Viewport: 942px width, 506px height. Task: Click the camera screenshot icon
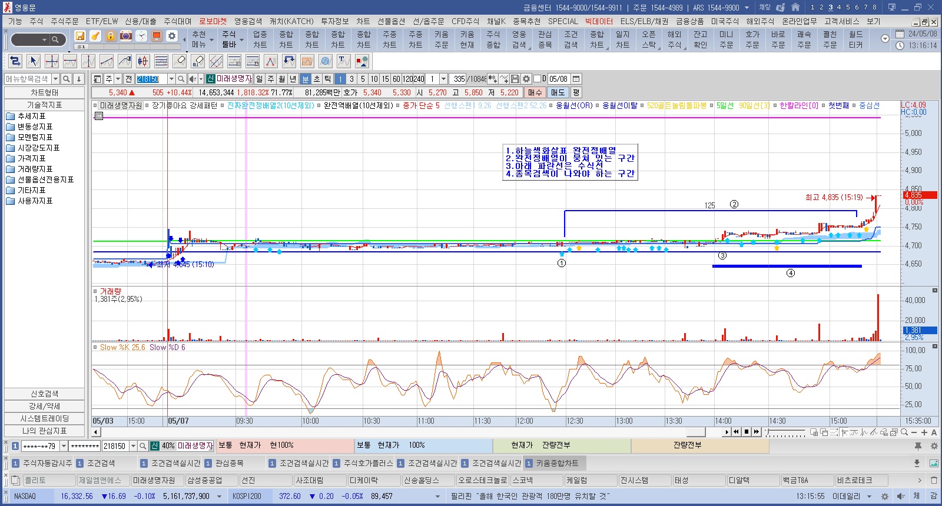(126, 36)
